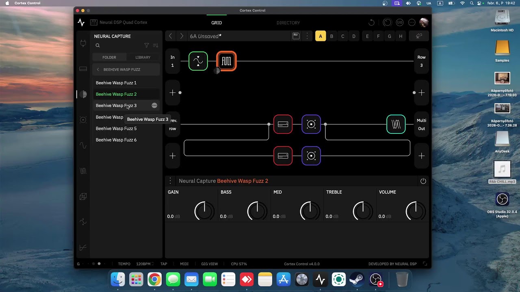The image size is (520, 292).
Task: Activate scene C
Action: [343, 36]
